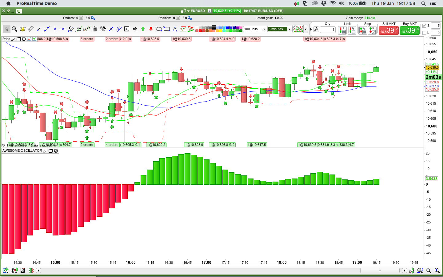443x277 pixels.
Task: Pick the black color swatch
Action: point(214,27)
